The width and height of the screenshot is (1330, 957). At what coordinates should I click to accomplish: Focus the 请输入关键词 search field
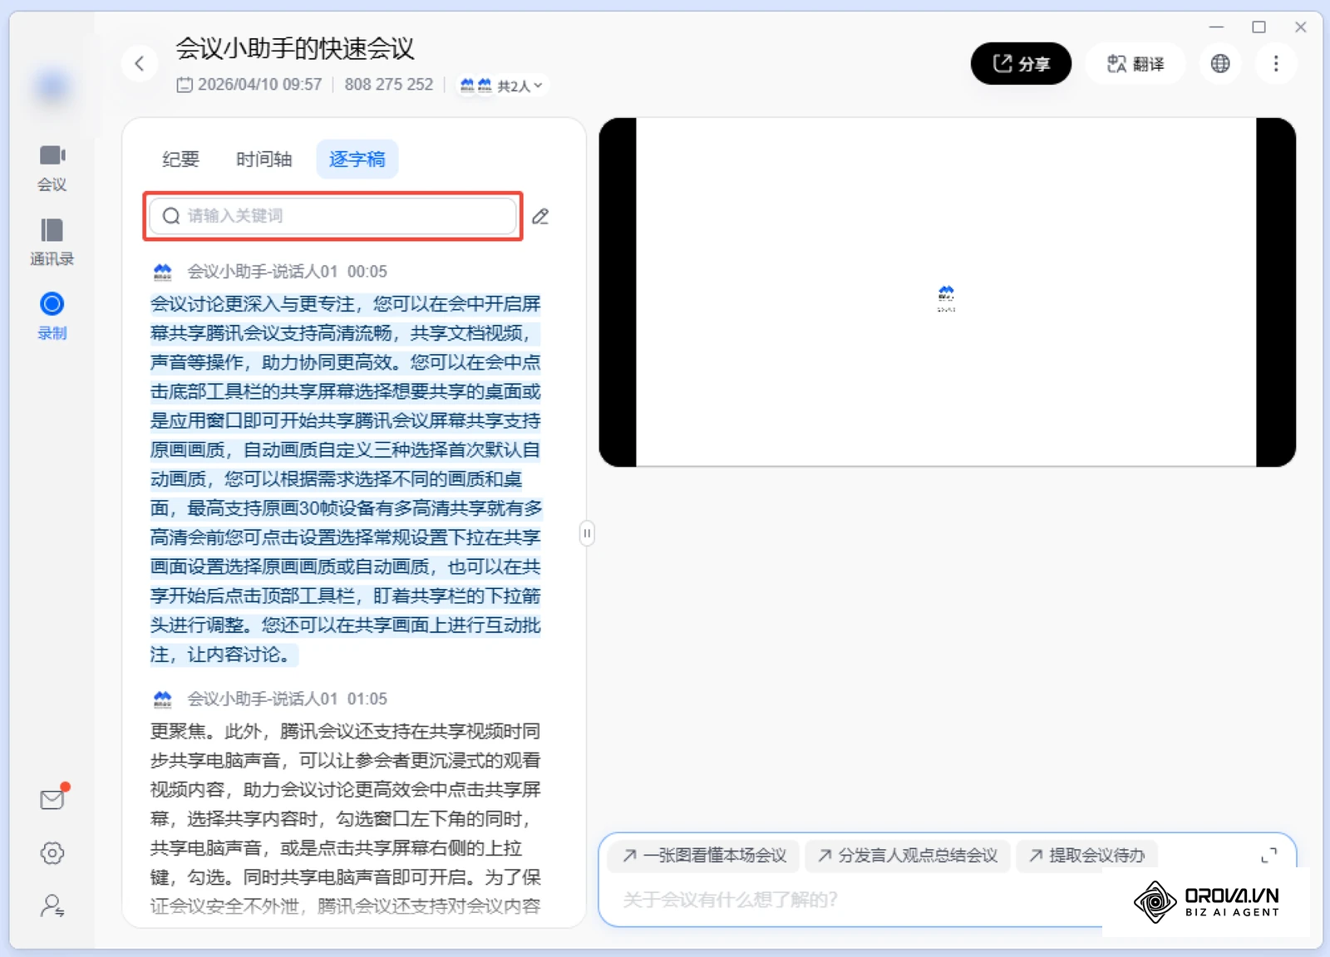tap(332, 216)
